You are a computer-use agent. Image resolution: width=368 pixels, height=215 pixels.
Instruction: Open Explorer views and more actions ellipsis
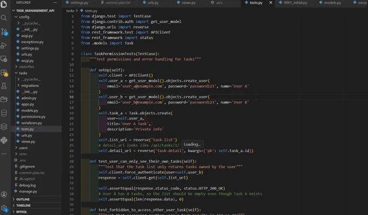tap(55, 3)
